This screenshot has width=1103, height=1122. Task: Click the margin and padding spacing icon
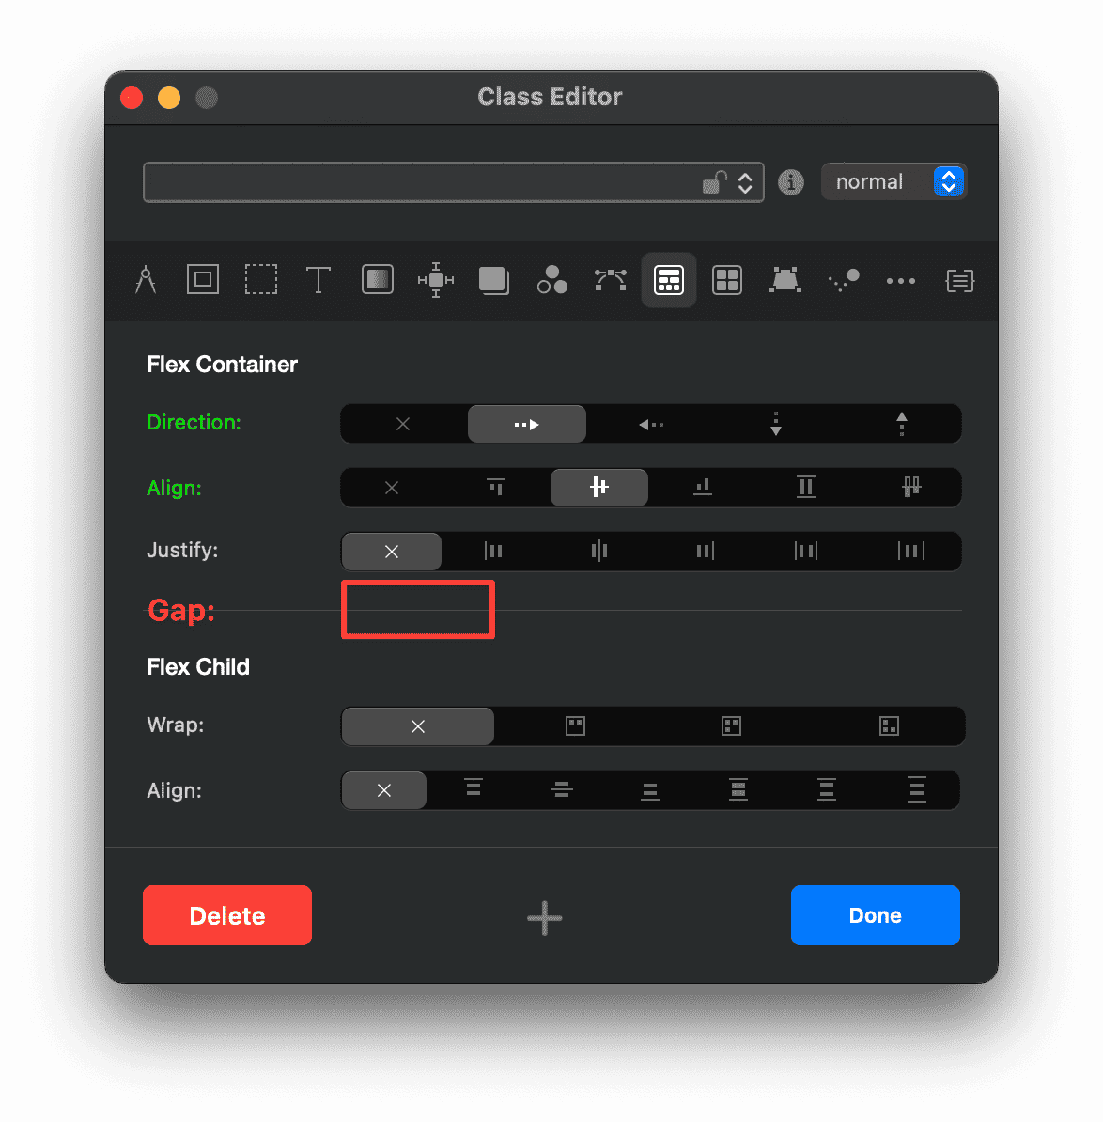(436, 280)
